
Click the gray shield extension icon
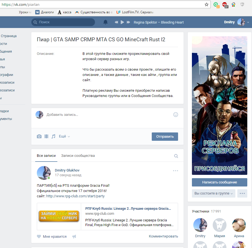[242, 4]
